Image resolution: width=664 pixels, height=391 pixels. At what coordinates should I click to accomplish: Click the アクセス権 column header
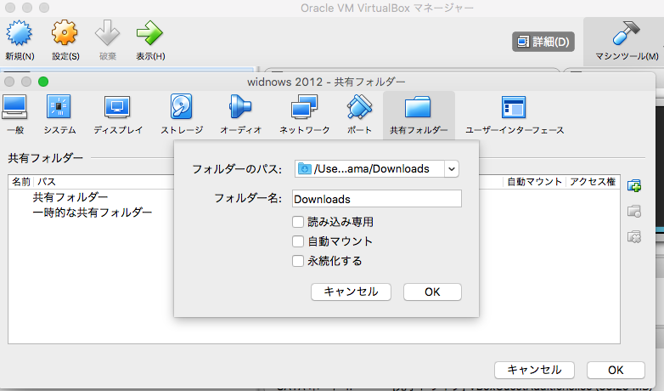pos(592,182)
